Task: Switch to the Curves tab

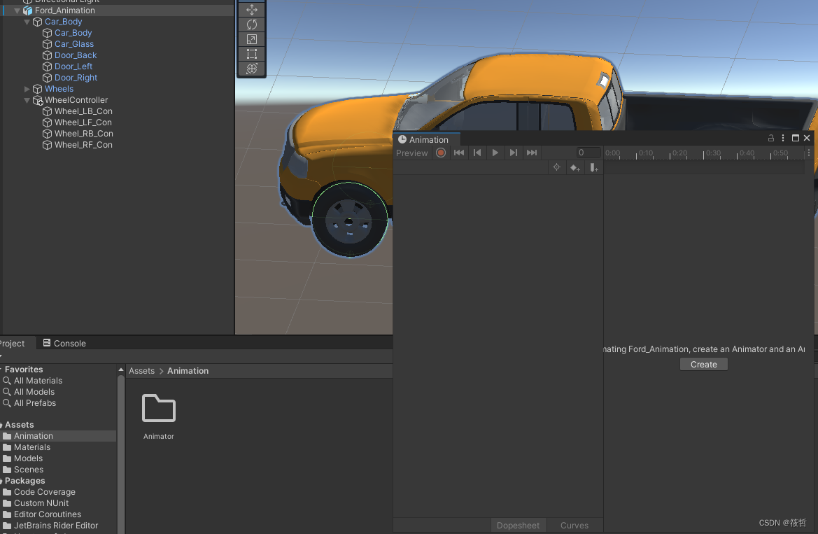Action: tap(574, 525)
